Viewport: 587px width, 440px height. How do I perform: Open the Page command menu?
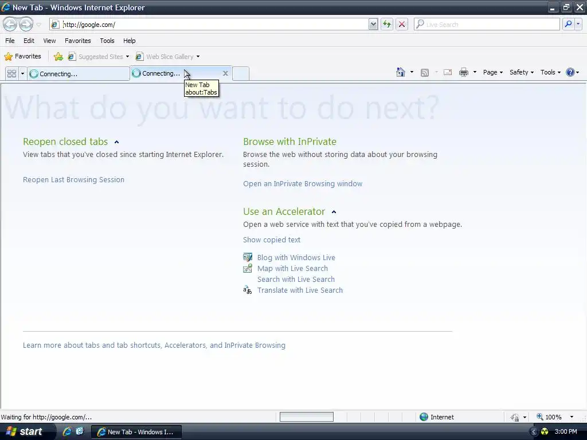click(492, 72)
